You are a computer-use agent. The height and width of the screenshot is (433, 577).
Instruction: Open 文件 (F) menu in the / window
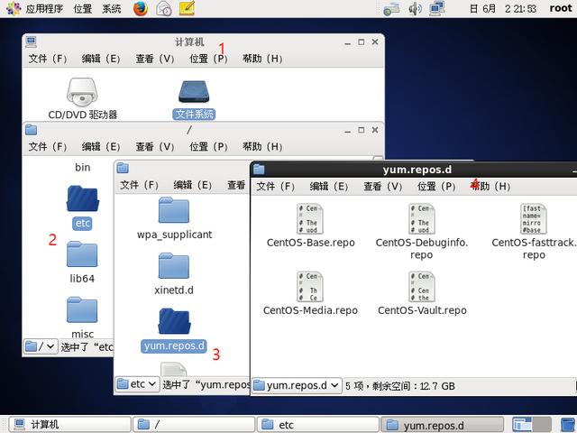[x=48, y=146]
